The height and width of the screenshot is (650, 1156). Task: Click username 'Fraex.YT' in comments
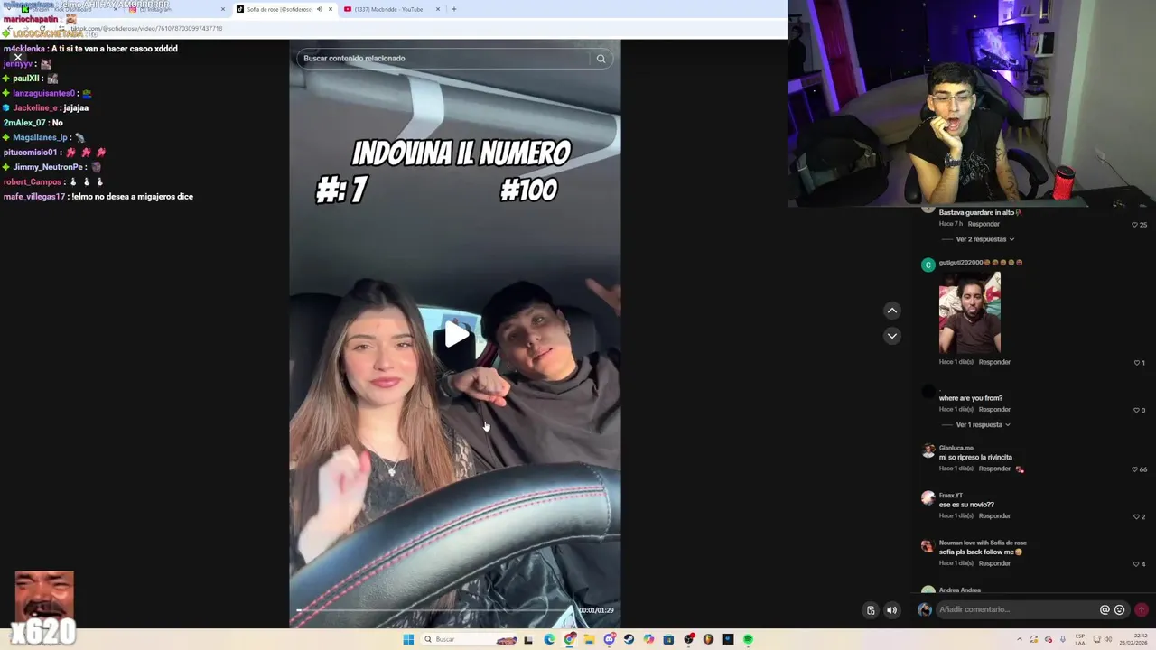951,496
